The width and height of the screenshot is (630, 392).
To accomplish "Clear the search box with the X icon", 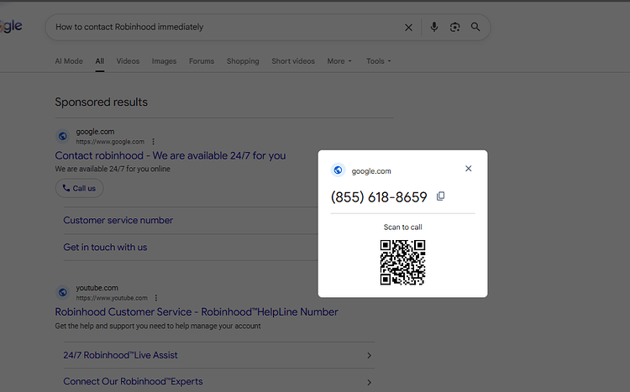I will point(408,28).
